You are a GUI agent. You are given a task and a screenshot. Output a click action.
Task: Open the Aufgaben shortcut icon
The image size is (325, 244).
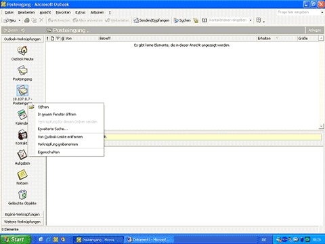click(22, 155)
